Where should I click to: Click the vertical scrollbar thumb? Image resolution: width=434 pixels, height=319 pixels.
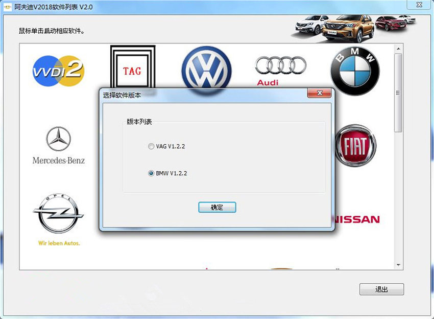(398, 93)
